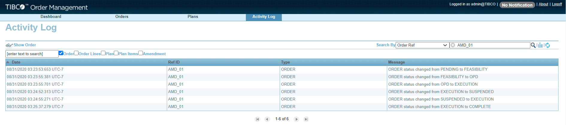This screenshot has height=125, width=566.
Task: Go to first page of results
Action: click(x=257, y=119)
